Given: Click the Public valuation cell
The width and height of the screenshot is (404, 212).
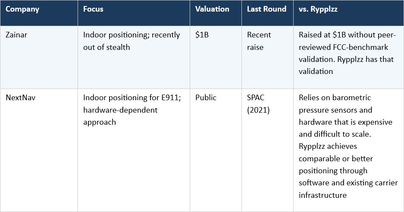Looking at the screenshot, I should coord(206,98).
